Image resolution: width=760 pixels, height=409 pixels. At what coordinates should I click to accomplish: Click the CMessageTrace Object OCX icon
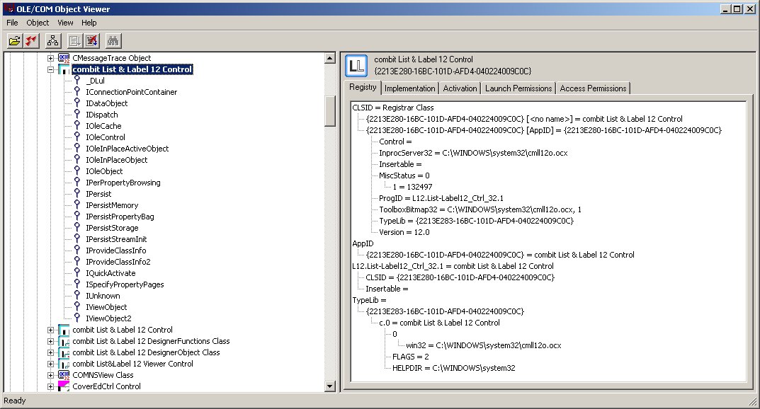(x=64, y=58)
